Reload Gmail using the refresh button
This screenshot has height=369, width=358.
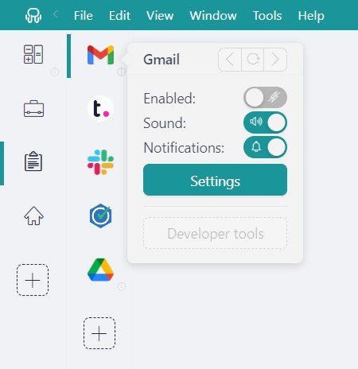point(253,60)
